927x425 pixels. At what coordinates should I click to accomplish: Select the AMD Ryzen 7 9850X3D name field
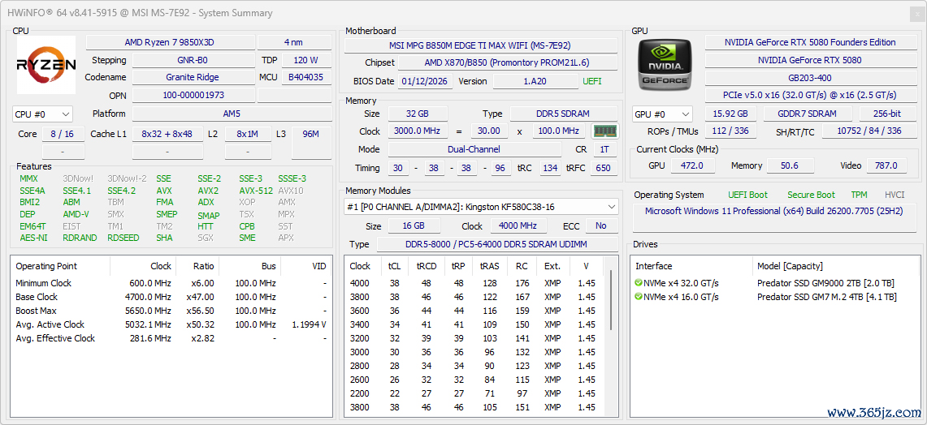pyautogui.click(x=171, y=42)
